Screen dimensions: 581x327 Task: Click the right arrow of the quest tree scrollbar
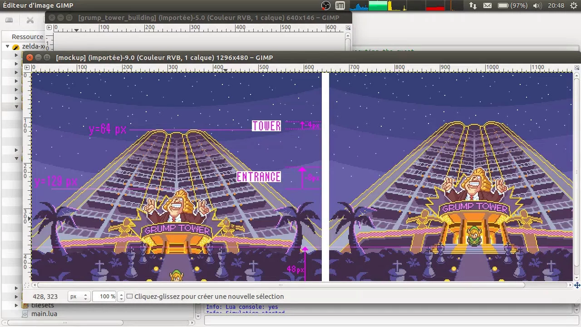(191, 323)
